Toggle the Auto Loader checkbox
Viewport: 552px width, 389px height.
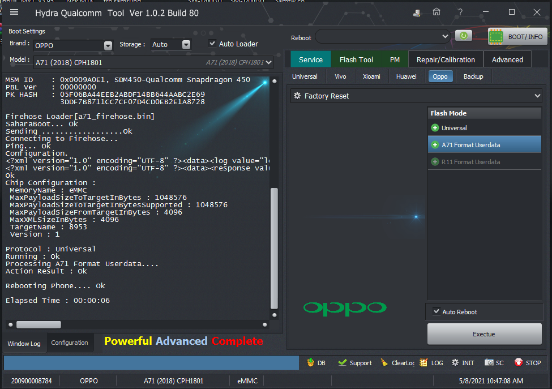[x=212, y=43]
